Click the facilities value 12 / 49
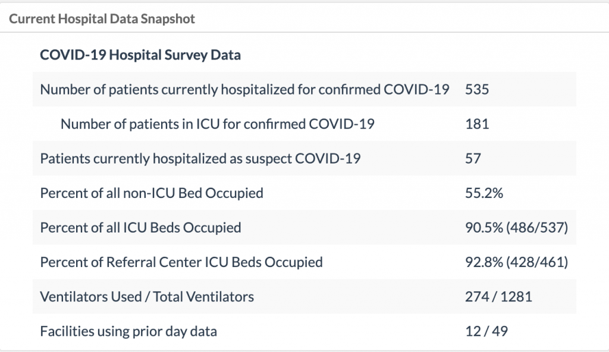This screenshot has width=609, height=352. point(486,331)
